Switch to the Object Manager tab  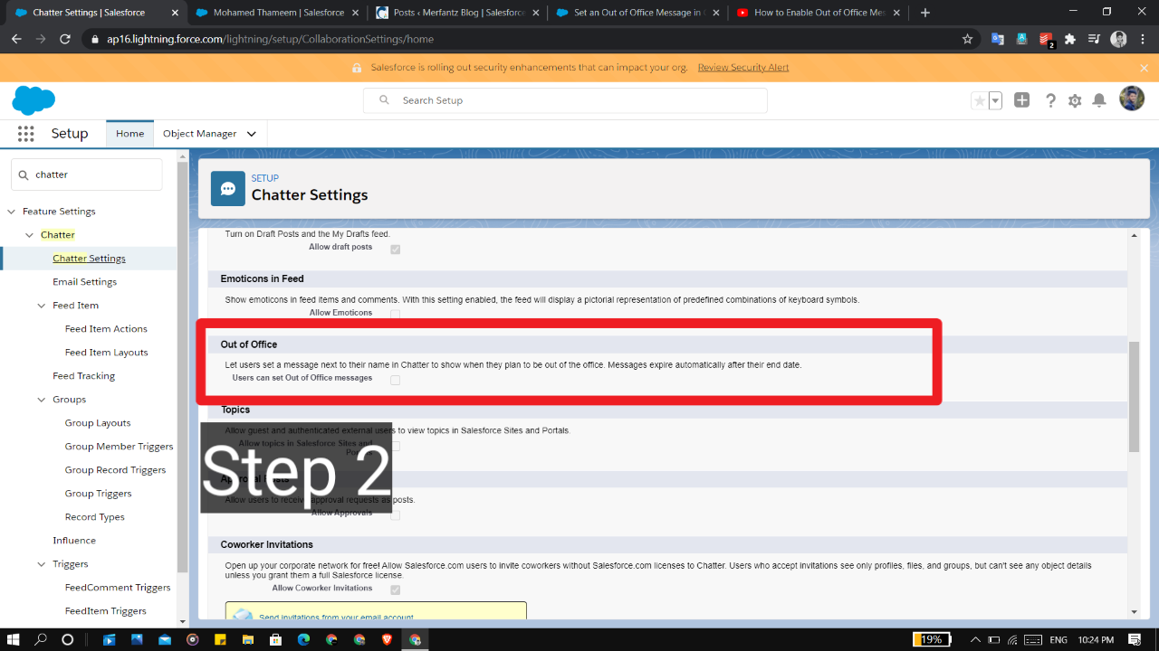tap(199, 134)
